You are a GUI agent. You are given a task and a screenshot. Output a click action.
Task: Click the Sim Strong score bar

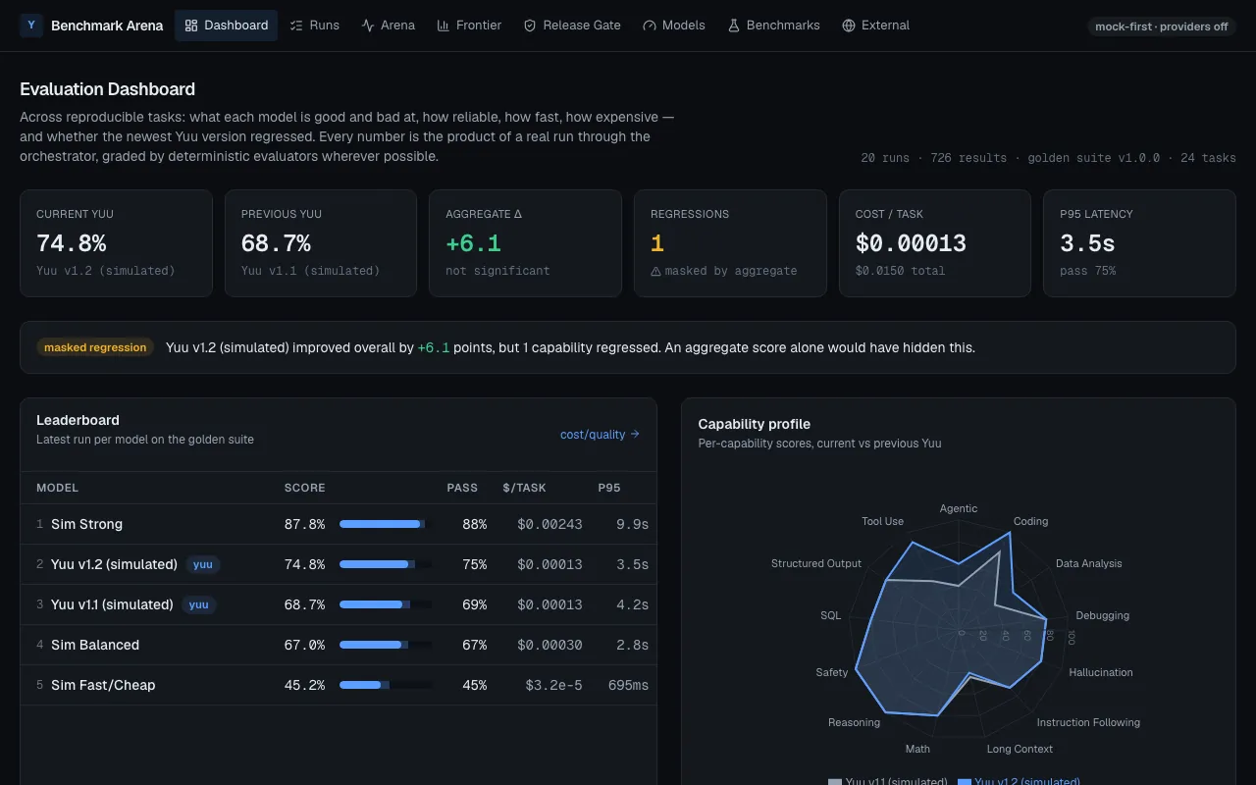(x=386, y=524)
